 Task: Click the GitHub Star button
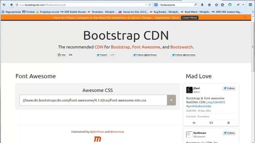(62, 55)
